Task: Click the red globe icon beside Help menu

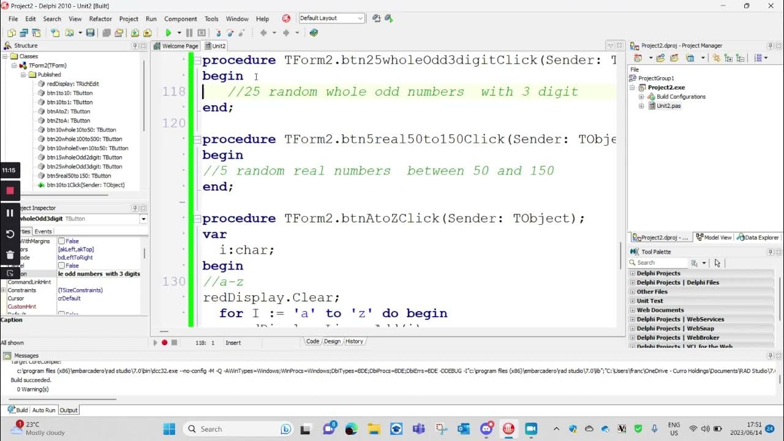Action: (x=286, y=18)
